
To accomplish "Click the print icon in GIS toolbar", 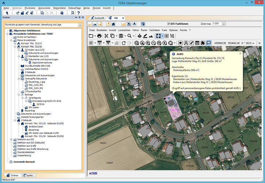I will (x=99, y=36).
